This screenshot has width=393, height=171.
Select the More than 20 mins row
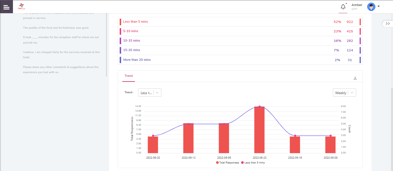240,60
